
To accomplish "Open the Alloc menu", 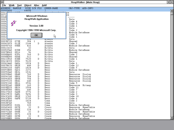I will (x=36, y=5).
